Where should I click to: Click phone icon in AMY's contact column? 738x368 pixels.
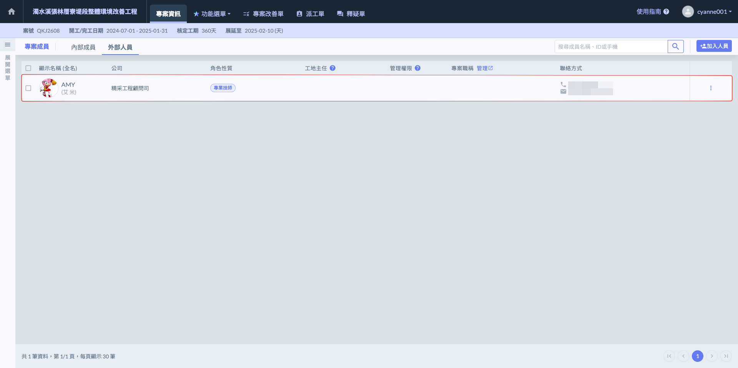click(563, 85)
